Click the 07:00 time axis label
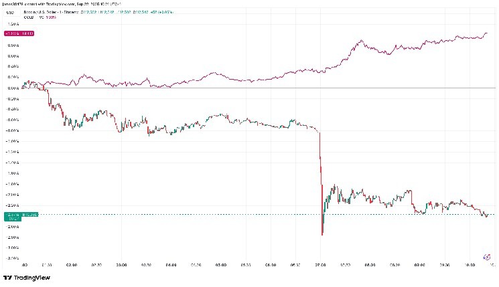 click(x=319, y=265)
